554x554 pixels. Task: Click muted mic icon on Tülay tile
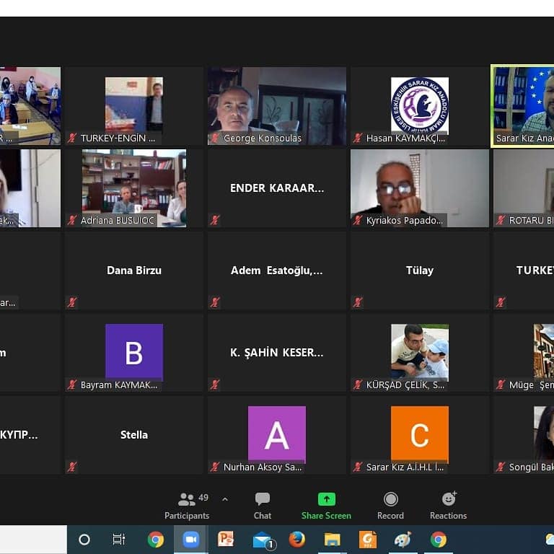[x=358, y=302]
